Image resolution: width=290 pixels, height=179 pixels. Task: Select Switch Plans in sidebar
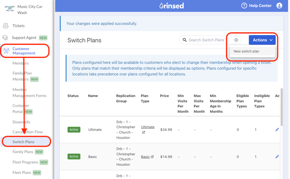point(24,142)
